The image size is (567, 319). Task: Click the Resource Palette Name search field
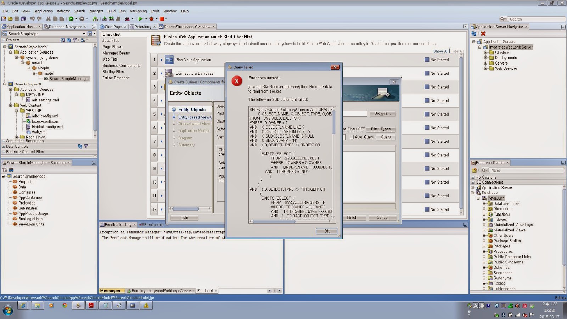[x=527, y=170]
